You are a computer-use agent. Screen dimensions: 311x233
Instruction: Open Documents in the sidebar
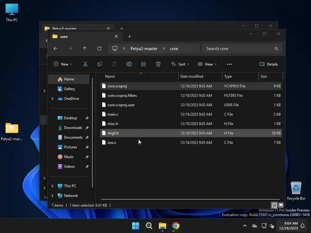[69, 137]
